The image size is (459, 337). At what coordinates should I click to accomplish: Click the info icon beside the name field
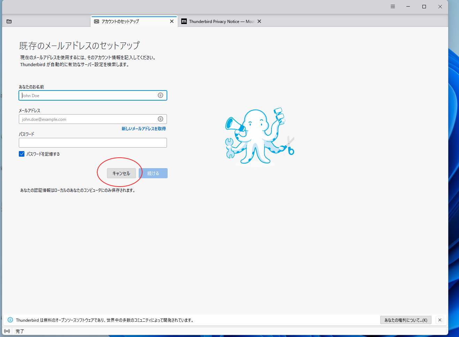coord(160,95)
